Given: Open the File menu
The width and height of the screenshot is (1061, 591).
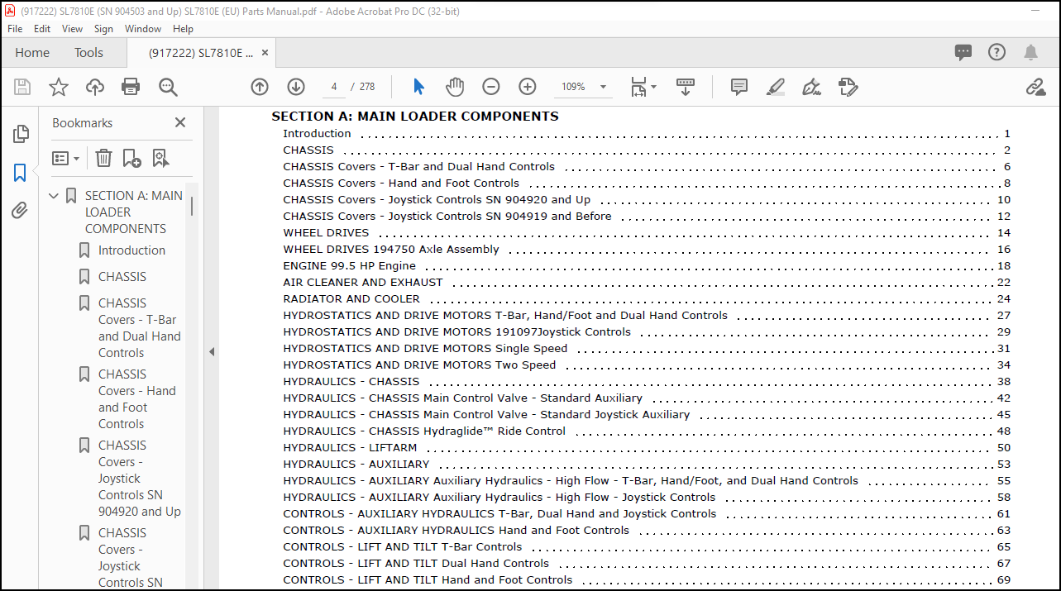Looking at the screenshot, I should point(15,28).
